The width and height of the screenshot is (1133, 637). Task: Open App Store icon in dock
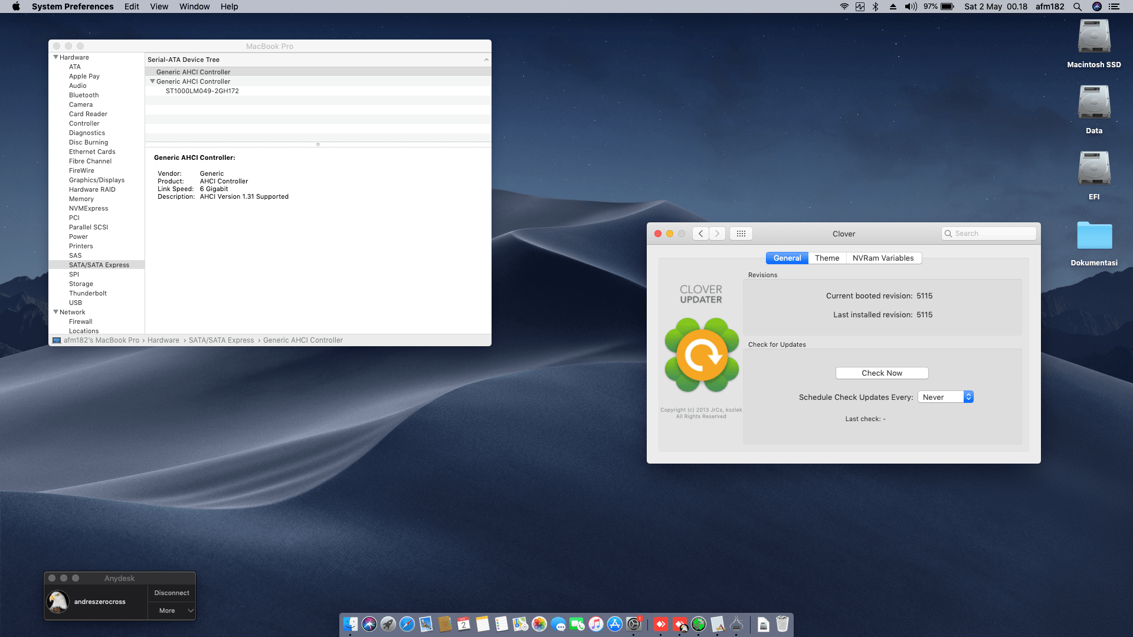615,624
